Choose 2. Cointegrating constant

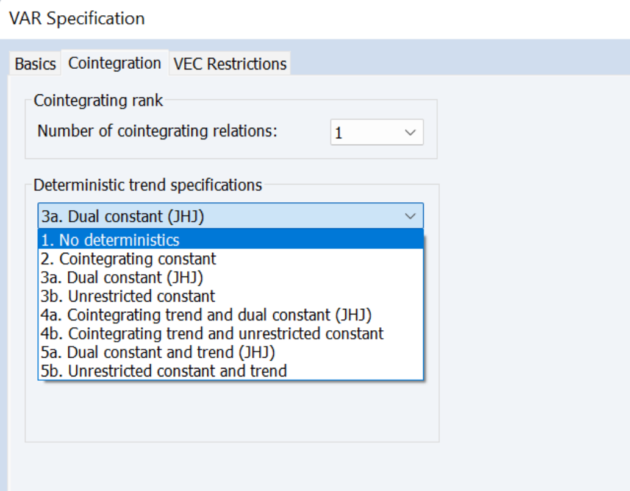(231, 258)
